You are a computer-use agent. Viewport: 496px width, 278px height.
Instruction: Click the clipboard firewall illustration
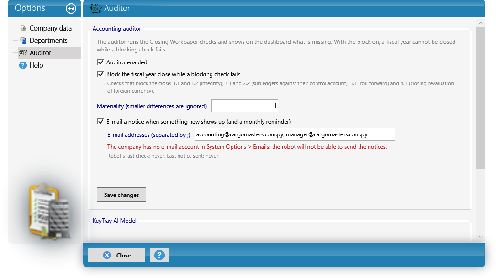pyautogui.click(x=49, y=210)
